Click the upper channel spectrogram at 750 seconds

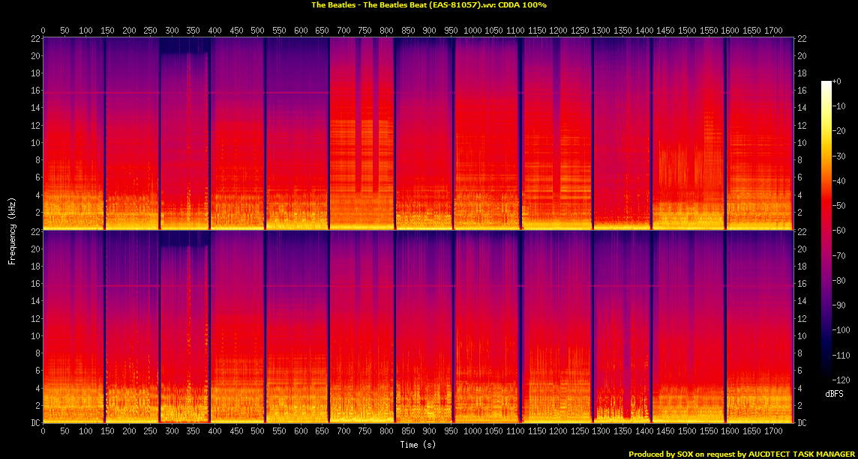(x=365, y=135)
